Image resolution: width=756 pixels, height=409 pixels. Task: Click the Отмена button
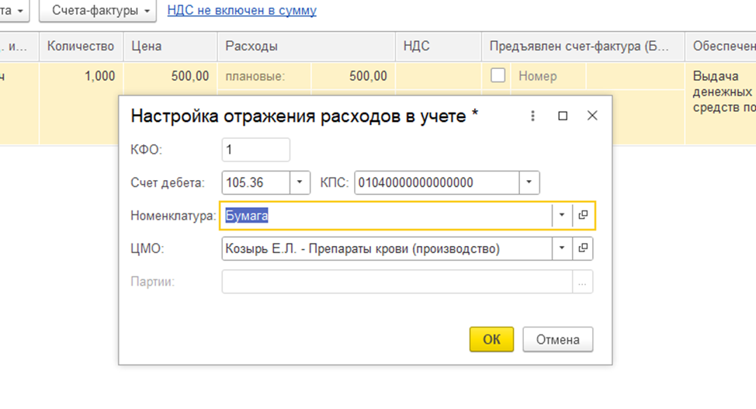pyautogui.click(x=558, y=339)
